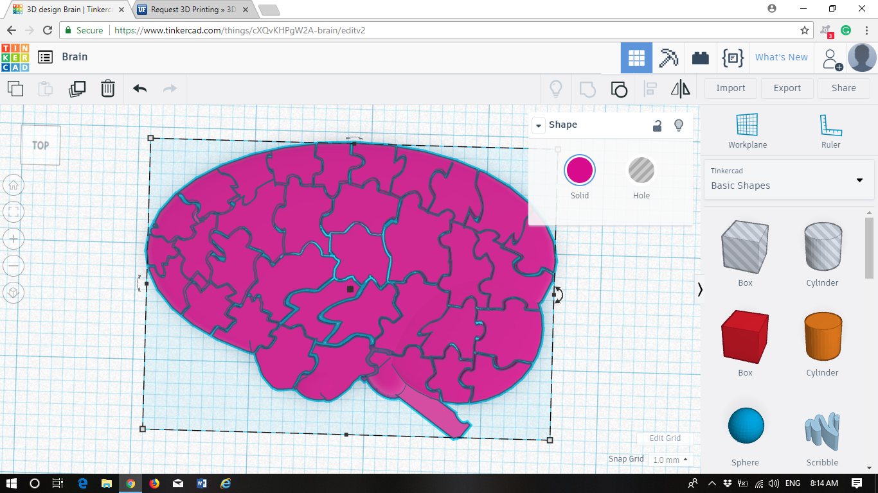Viewport: 878px width, 493px height.
Task: Select the Workplane tool
Action: [x=748, y=131]
